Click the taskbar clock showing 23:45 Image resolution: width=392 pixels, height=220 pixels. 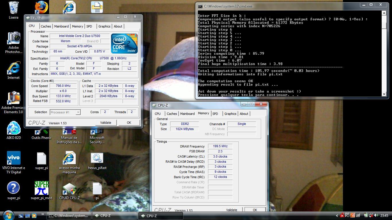pyautogui.click(x=384, y=216)
